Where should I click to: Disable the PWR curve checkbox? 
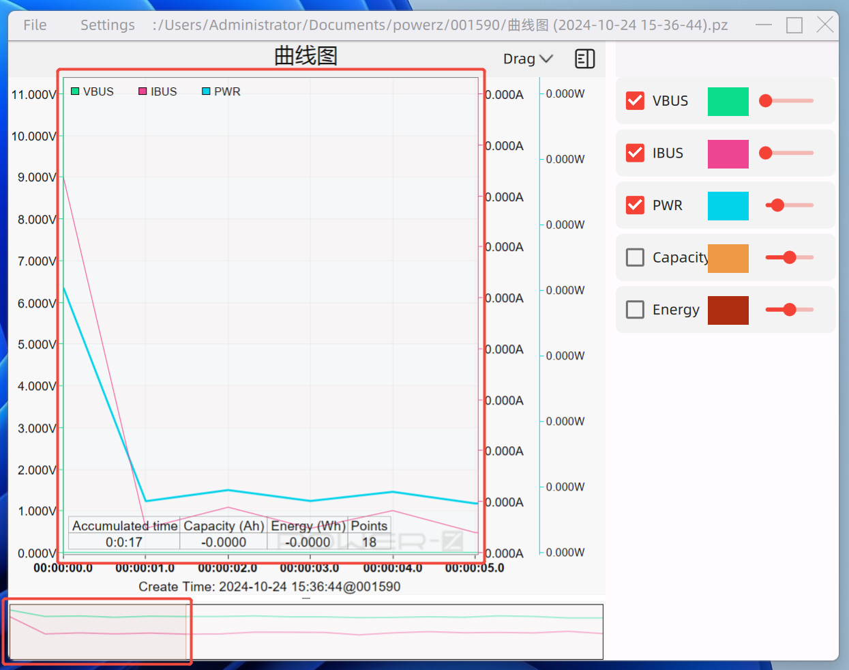[x=635, y=205]
